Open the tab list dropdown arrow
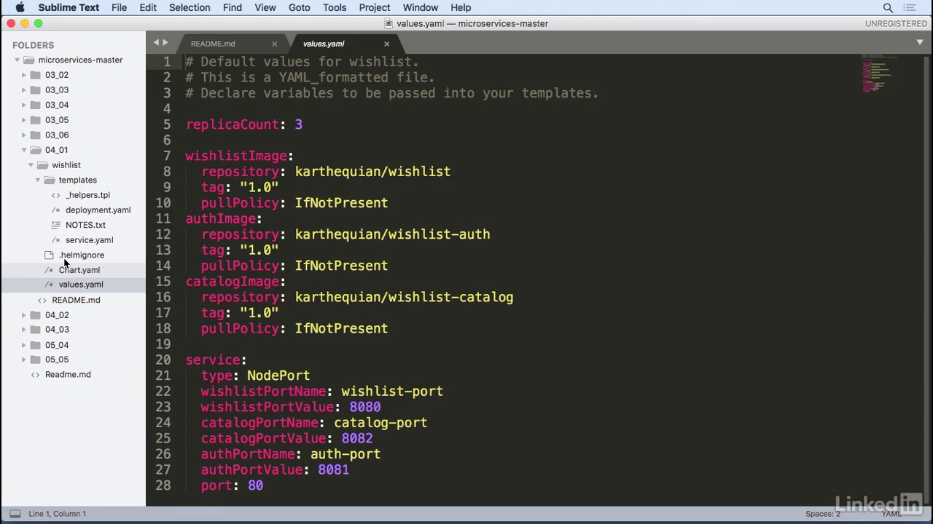This screenshot has height=524, width=933. (x=920, y=42)
